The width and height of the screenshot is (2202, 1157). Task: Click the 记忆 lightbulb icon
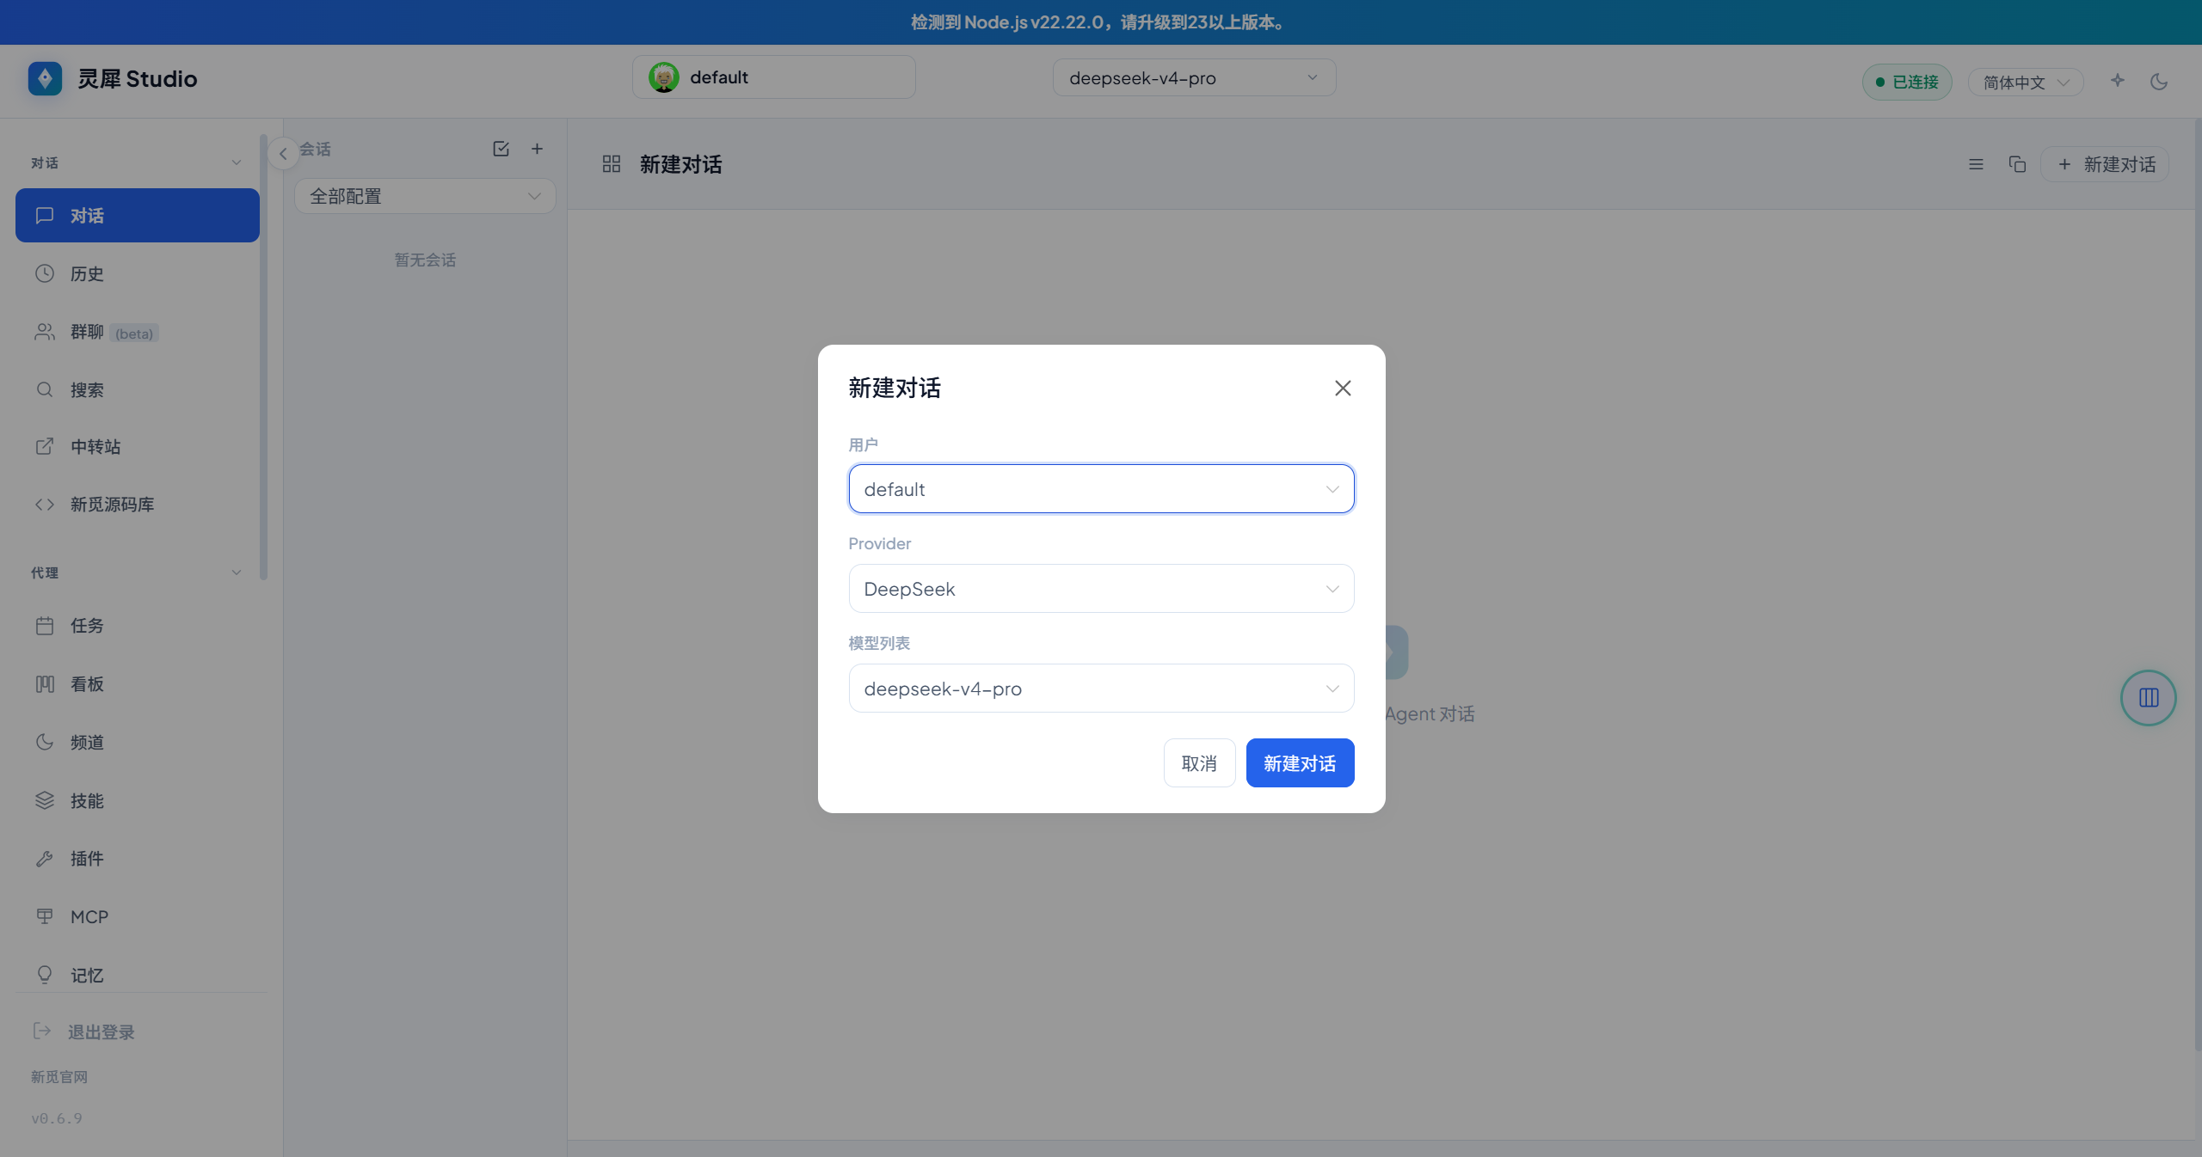[x=45, y=975]
